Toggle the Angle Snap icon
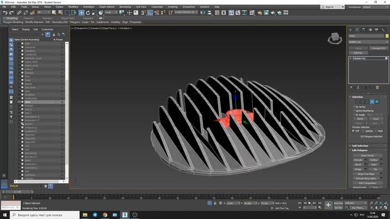 pos(150,13)
